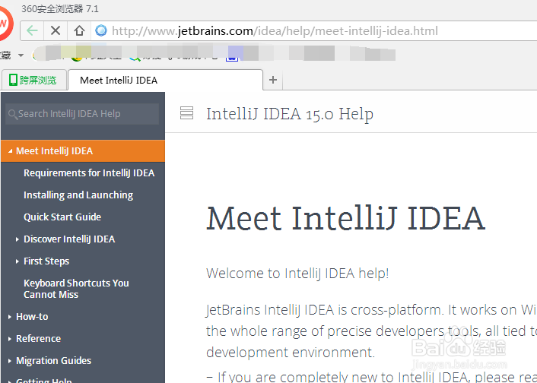This screenshot has width=537, height=383.
Task: Focus the Search IntelliJ IDEA Help field
Action: (x=82, y=114)
